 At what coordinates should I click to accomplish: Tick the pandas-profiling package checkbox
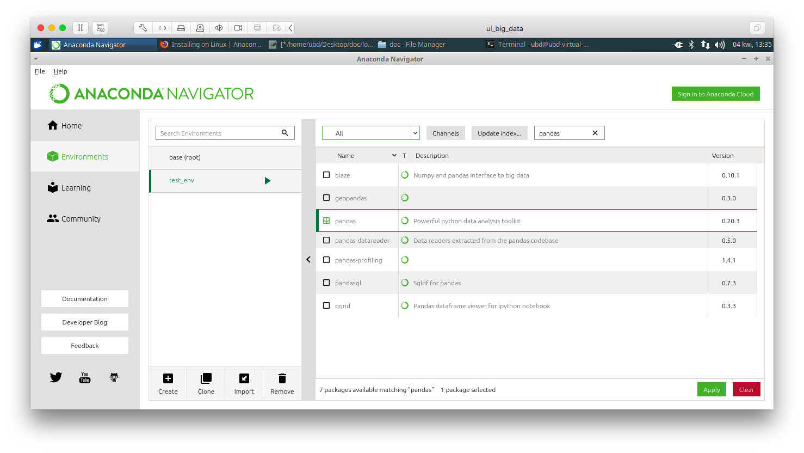326,260
